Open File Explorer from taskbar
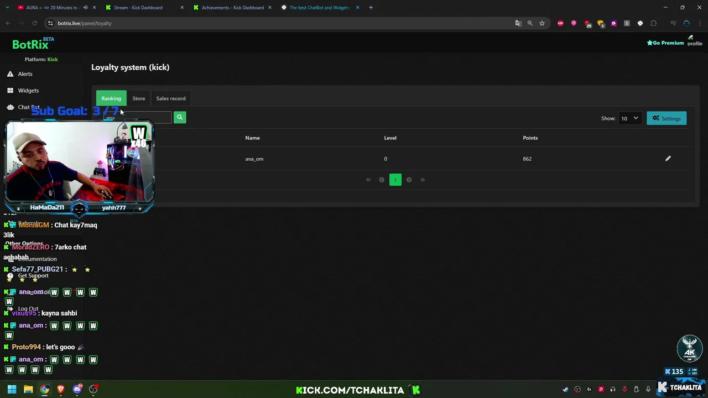708x398 pixels. point(28,389)
